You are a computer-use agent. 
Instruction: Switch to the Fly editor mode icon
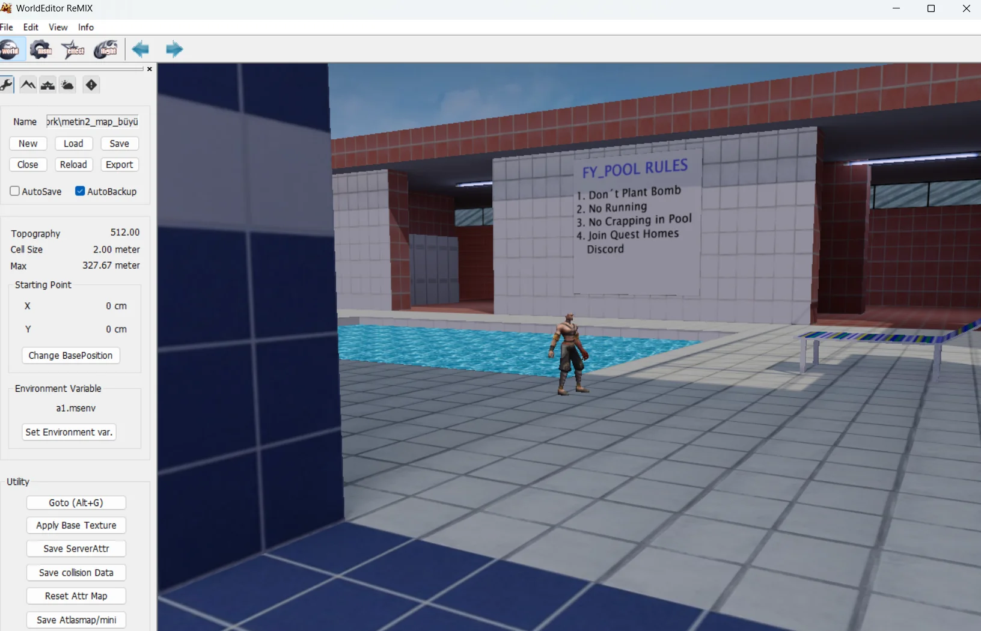coord(106,49)
